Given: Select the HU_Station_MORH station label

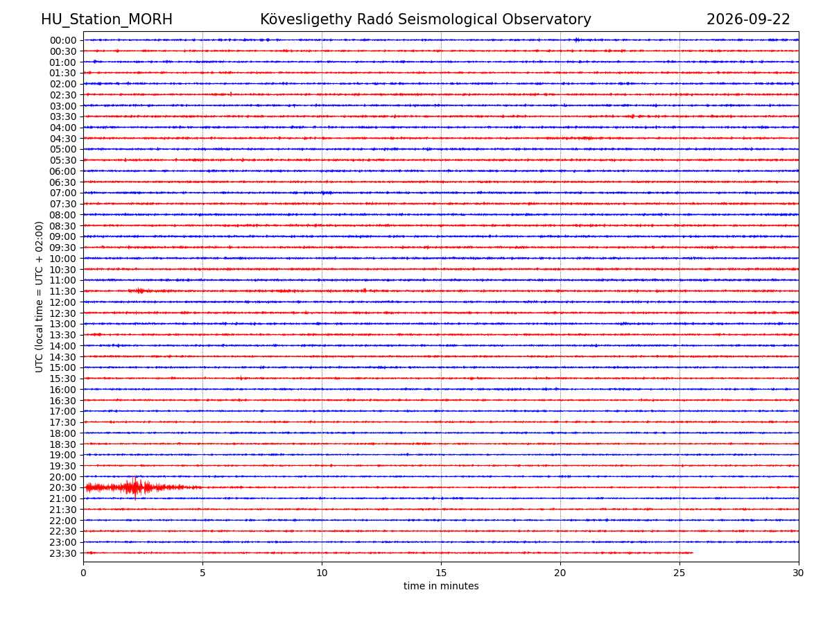Looking at the screenshot, I should click(x=107, y=20).
